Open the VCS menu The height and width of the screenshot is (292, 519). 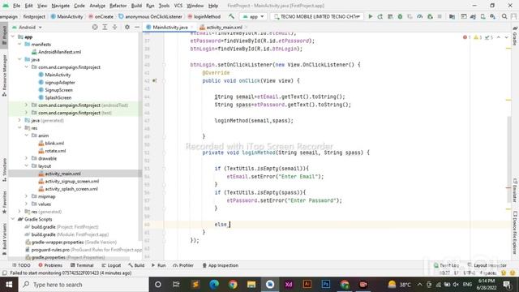178,6
